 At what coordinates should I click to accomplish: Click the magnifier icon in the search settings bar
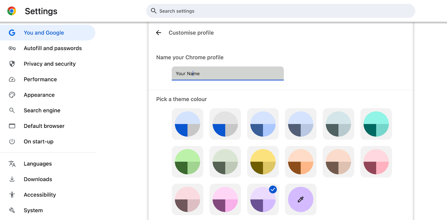(x=154, y=11)
